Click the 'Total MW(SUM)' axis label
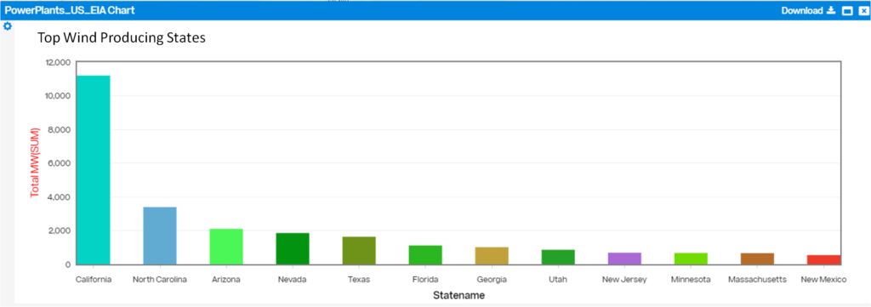 (x=35, y=162)
